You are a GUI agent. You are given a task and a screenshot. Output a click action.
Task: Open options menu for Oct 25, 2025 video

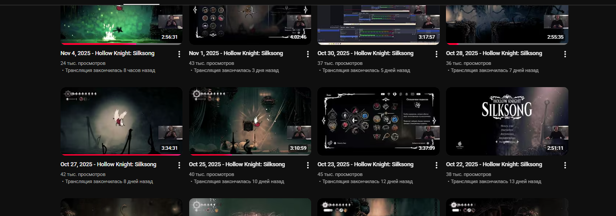coord(308,165)
